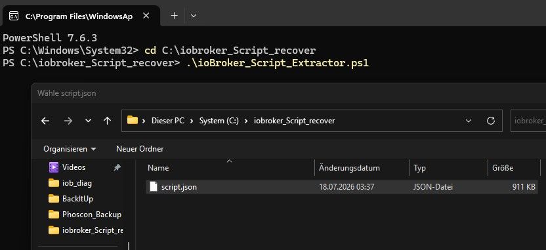Refresh the iobroker_Script_recover folder view
Viewport: 546px width, 250px height.
pos(491,121)
